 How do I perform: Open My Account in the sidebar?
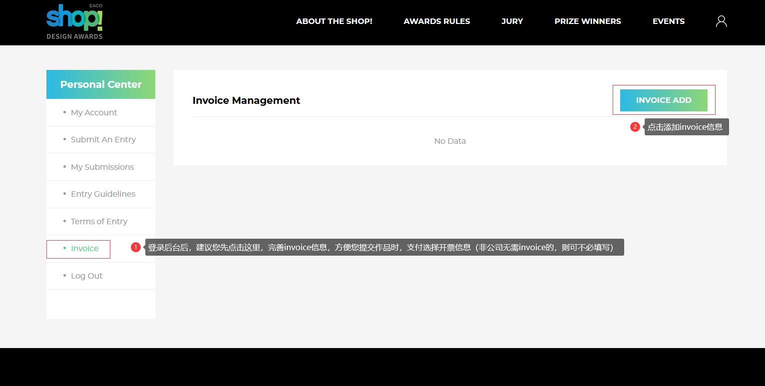(94, 113)
